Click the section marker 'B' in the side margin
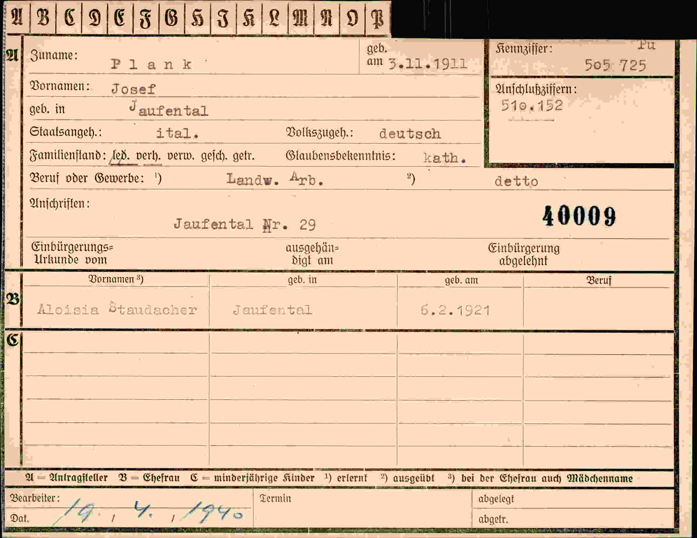 click(x=13, y=299)
